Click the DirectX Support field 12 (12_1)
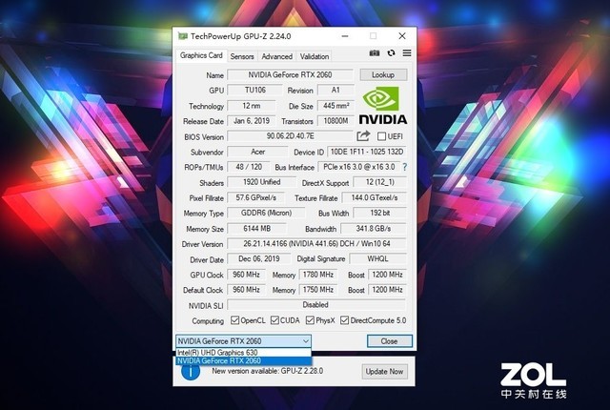The image size is (610, 410). coord(379,182)
